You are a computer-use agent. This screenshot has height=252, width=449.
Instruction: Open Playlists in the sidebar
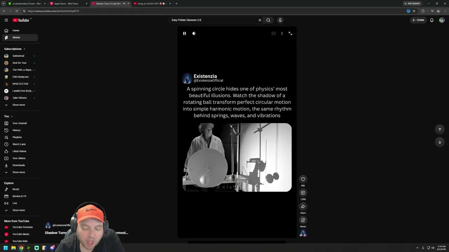(19, 137)
